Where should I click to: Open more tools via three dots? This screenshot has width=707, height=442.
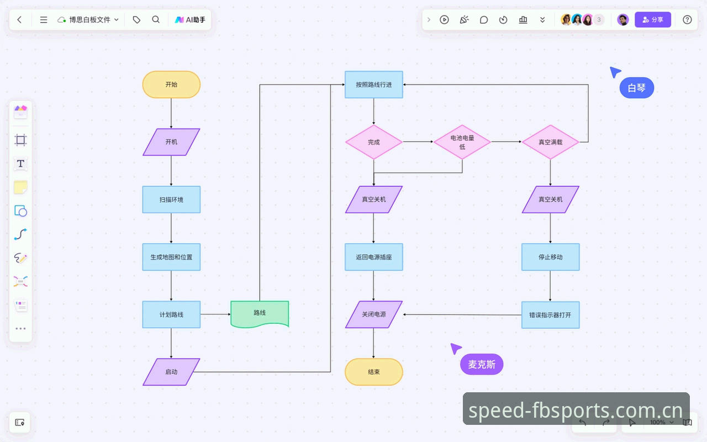[20, 328]
